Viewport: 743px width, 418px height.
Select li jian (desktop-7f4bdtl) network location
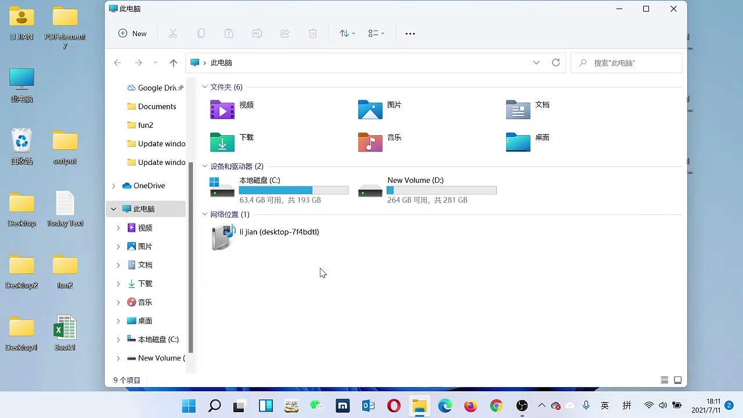pos(265,237)
